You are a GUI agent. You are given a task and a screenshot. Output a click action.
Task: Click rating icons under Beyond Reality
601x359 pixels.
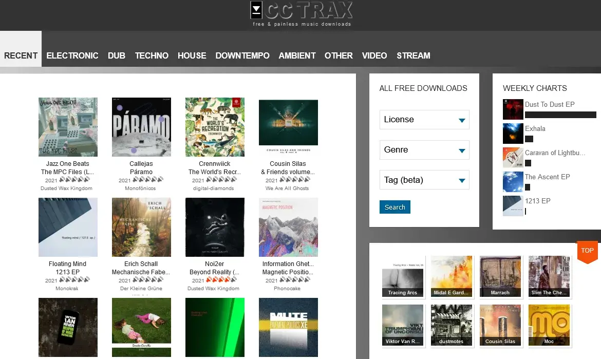(221, 280)
